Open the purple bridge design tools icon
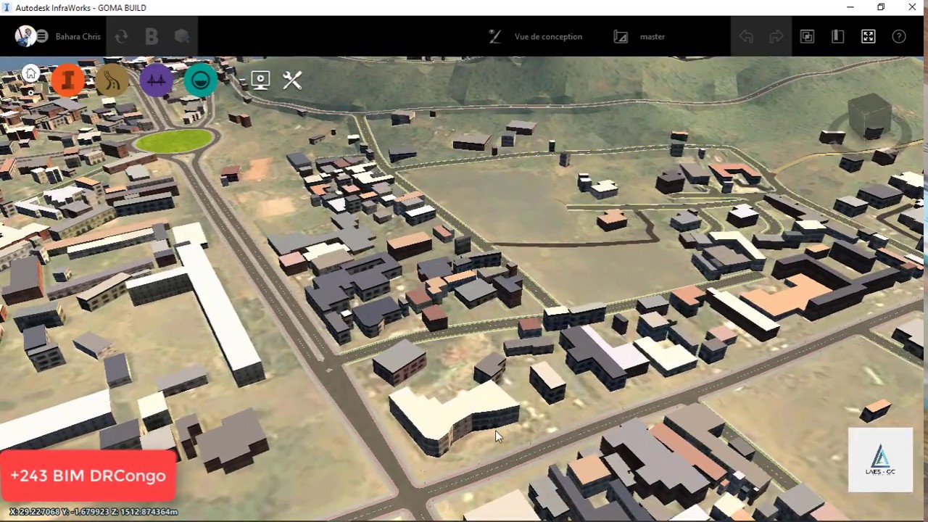The height and width of the screenshot is (522, 928). pyautogui.click(x=157, y=80)
